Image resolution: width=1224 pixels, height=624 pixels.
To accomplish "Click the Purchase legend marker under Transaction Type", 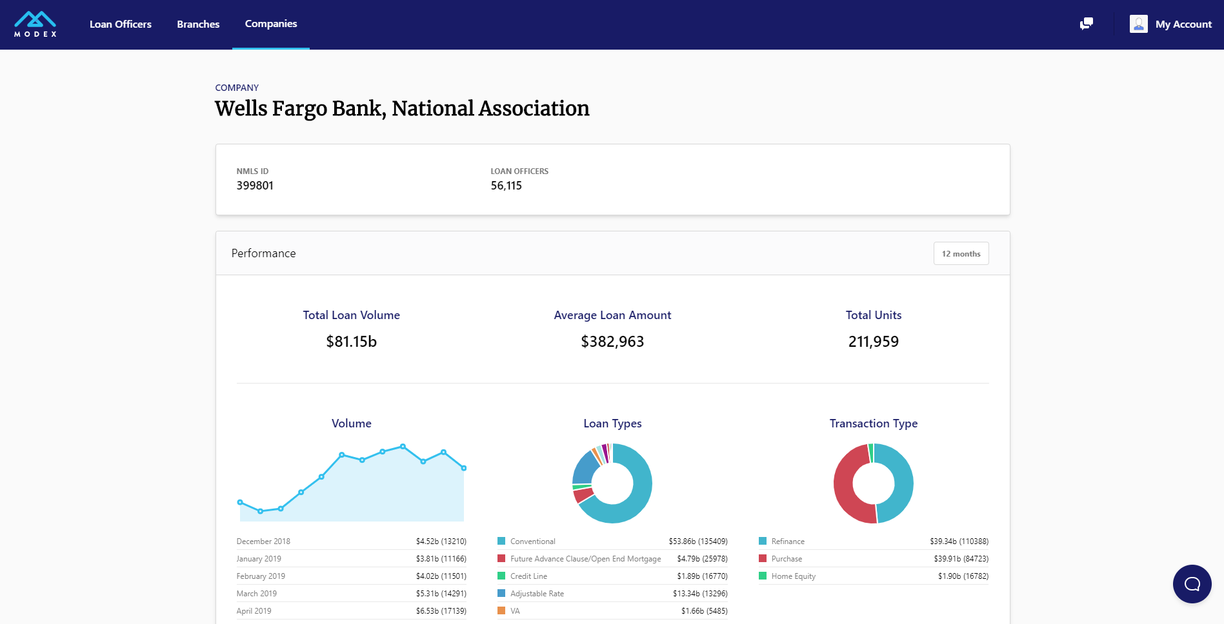I will click(764, 558).
